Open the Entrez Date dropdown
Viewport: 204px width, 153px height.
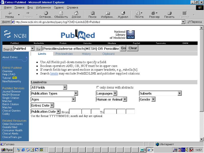click(42, 105)
